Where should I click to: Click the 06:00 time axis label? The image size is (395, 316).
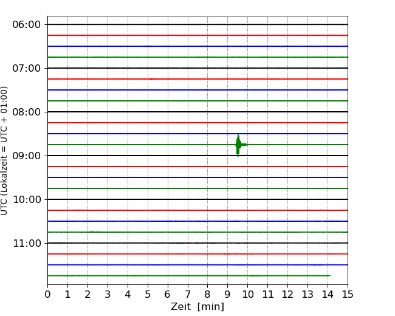click(27, 25)
